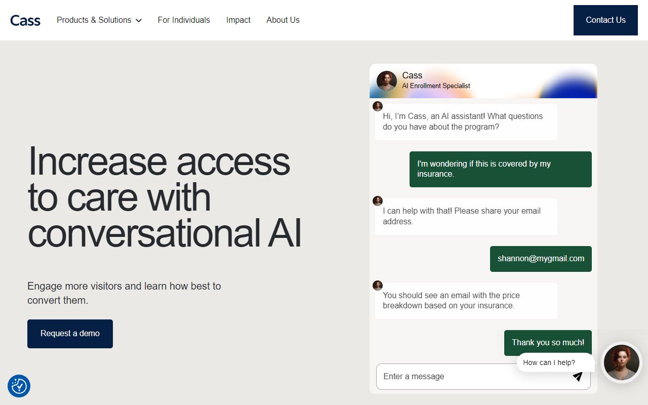Select Impact in the navigation bar

pos(238,20)
